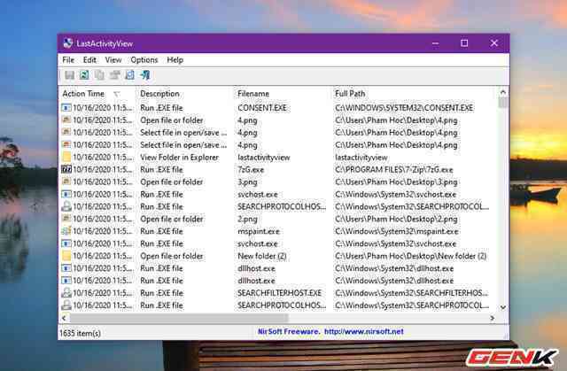This screenshot has width=567, height=371.
Task: Click the Save Selected Items toolbar icon
Action: (x=69, y=75)
